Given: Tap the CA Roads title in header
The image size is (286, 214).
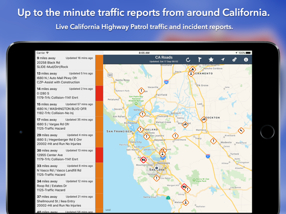Looking at the screenshot, I should click(x=164, y=57).
